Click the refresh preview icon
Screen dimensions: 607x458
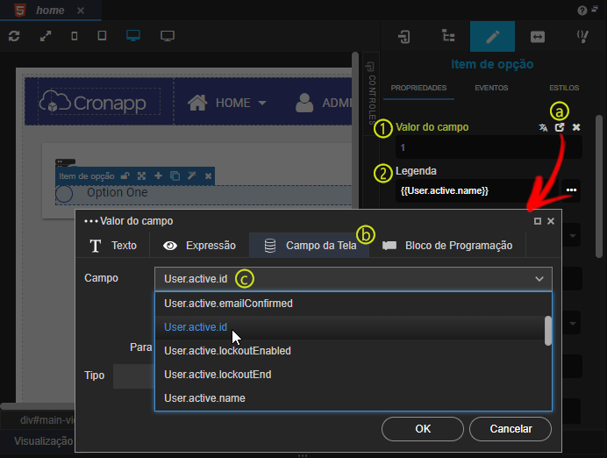click(14, 36)
